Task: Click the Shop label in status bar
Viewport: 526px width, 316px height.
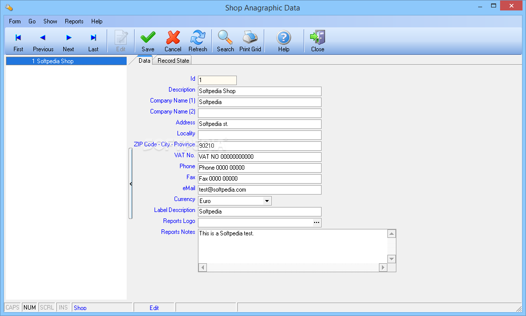Action: click(80, 308)
